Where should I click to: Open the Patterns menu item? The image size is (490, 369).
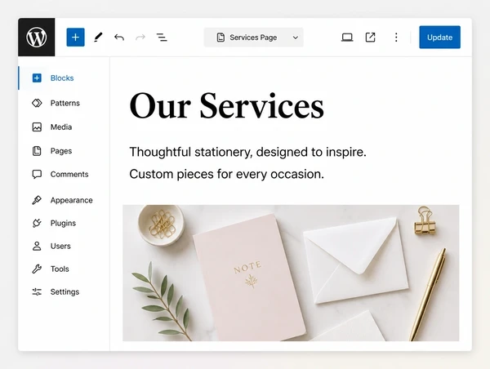click(x=64, y=103)
